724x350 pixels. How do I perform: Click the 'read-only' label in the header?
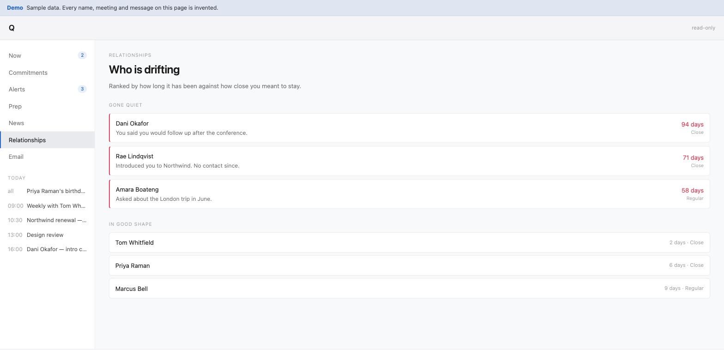(x=703, y=28)
